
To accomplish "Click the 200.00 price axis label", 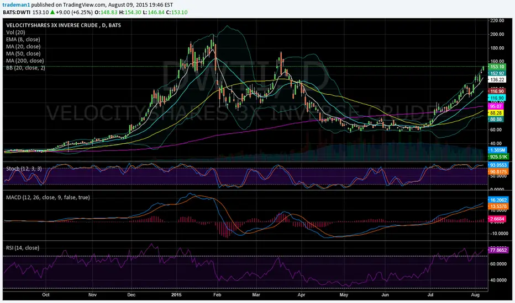I will coord(497,34).
